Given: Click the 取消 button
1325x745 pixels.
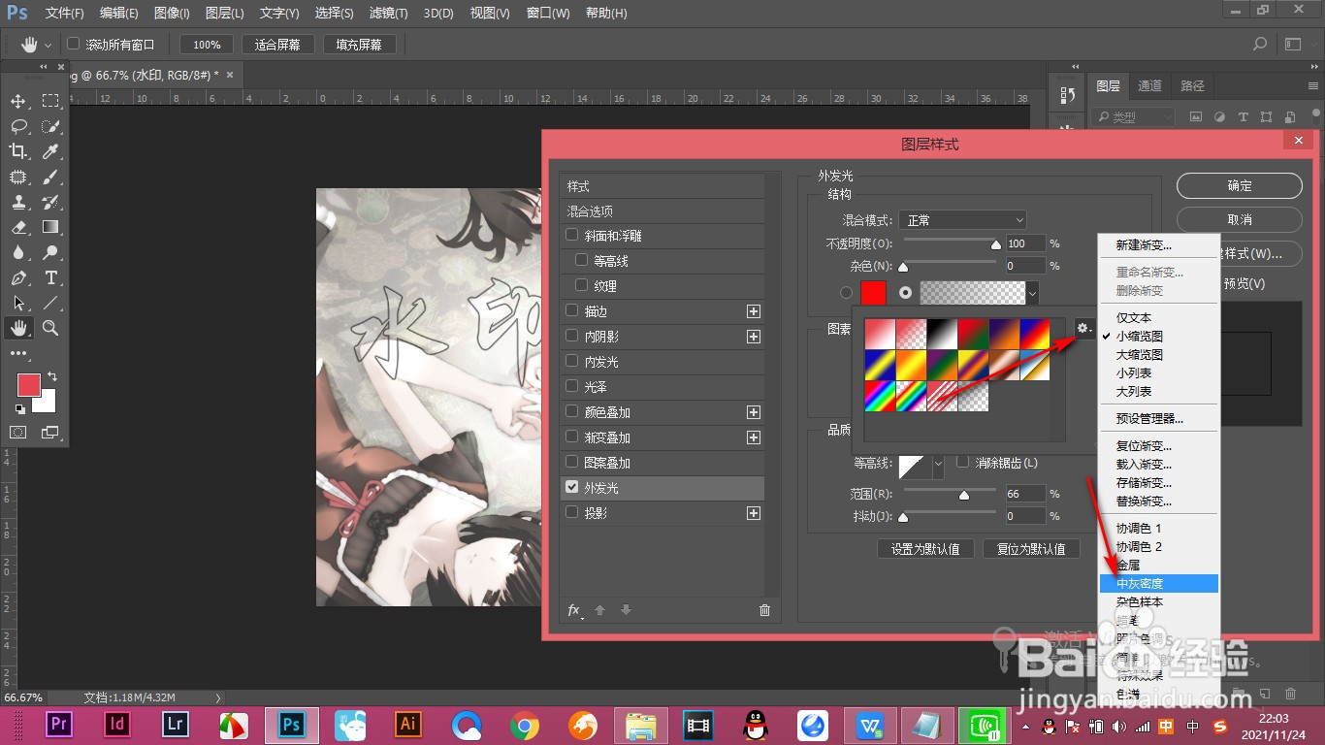Looking at the screenshot, I should tap(1240, 219).
